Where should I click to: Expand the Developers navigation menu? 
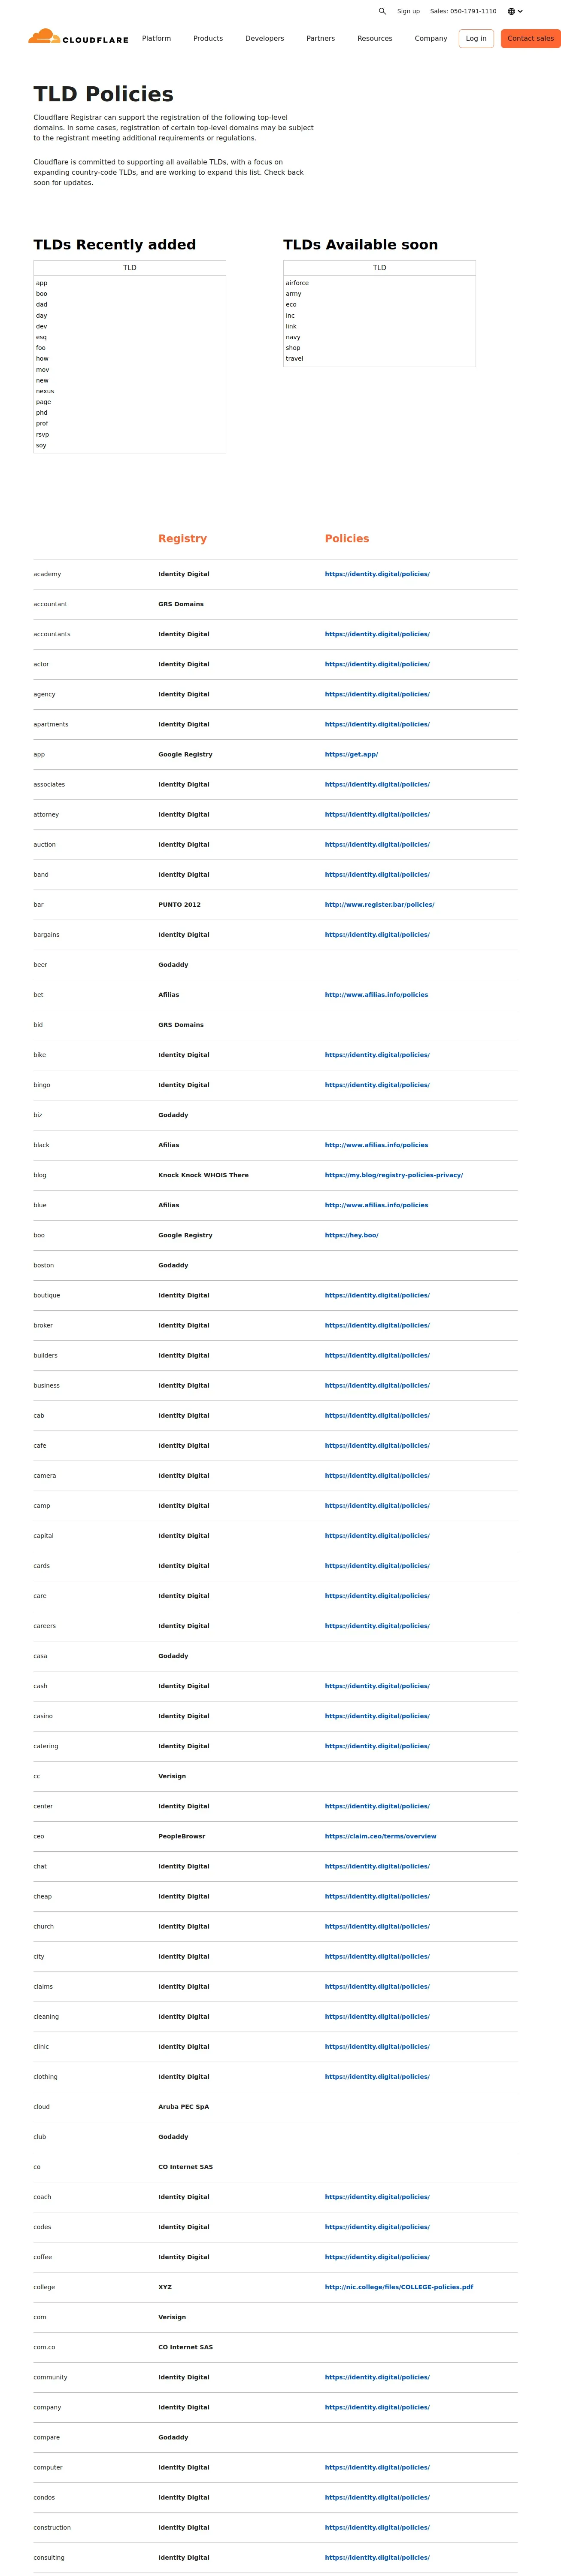click(264, 38)
